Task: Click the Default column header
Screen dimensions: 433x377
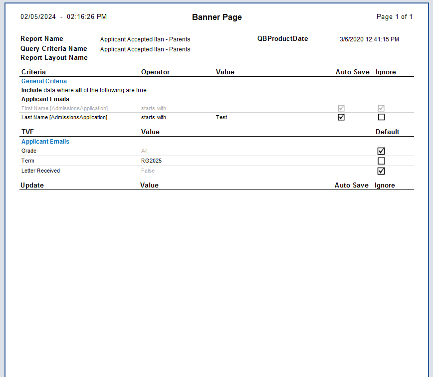Action: point(387,132)
